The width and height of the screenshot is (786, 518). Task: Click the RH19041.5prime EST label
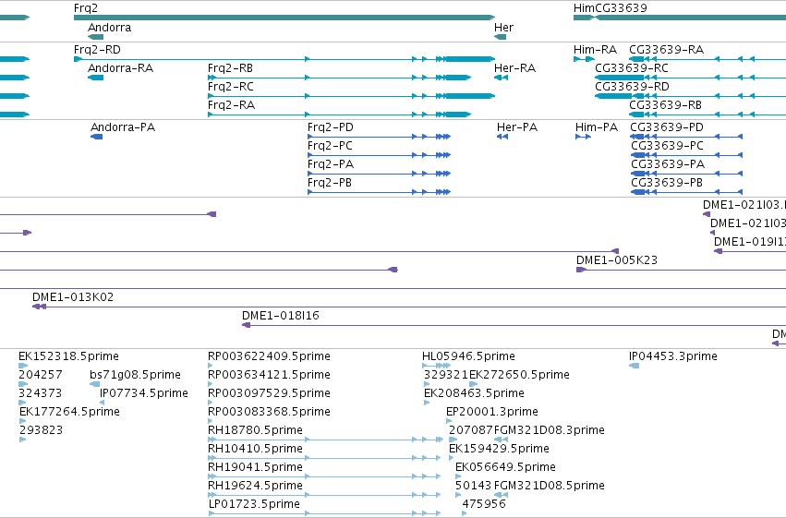coord(256,467)
